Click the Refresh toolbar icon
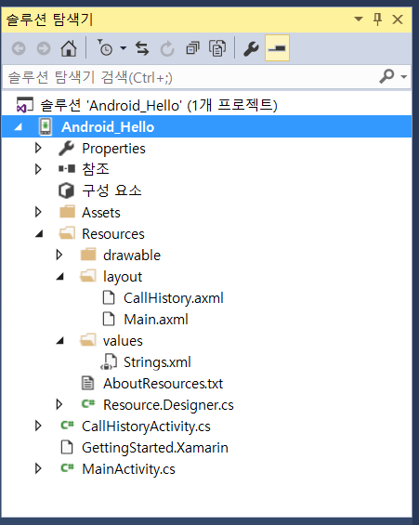 167,49
